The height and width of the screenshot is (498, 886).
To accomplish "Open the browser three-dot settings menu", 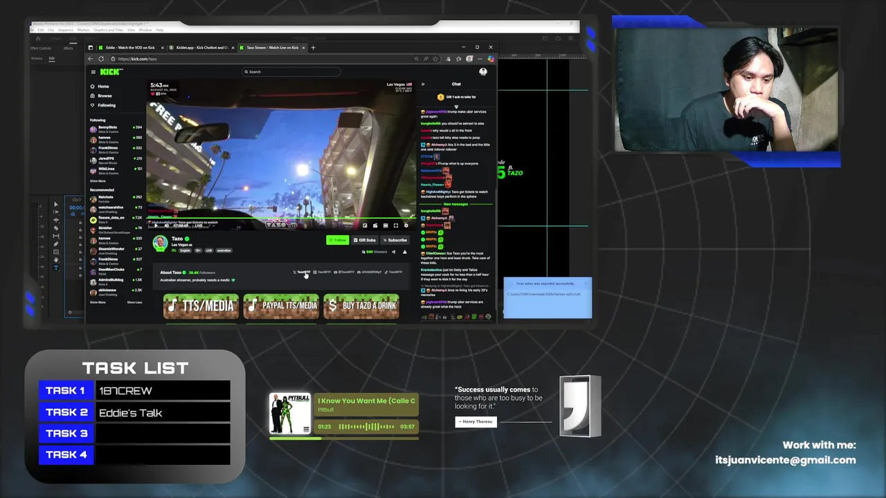I will [x=480, y=59].
